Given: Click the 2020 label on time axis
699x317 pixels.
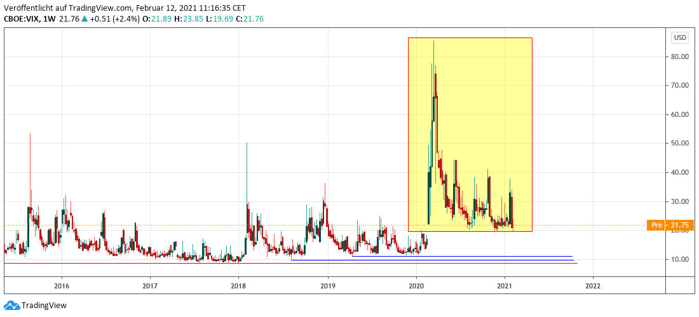Looking at the screenshot, I should [416, 287].
